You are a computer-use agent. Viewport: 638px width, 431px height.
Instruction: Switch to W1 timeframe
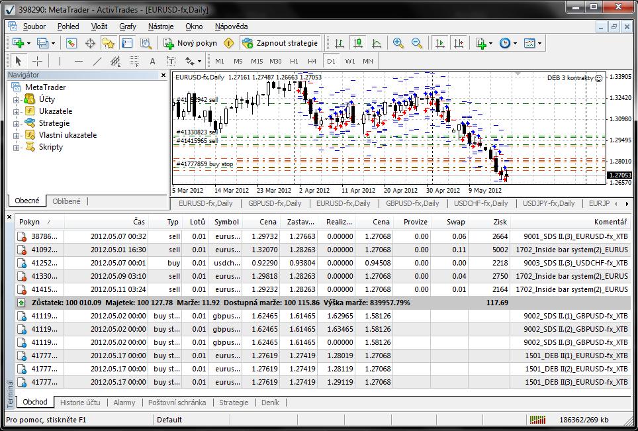tap(350, 61)
